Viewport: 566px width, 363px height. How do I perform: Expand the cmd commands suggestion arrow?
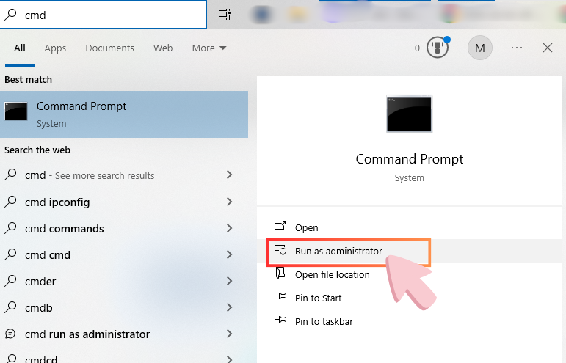230,228
